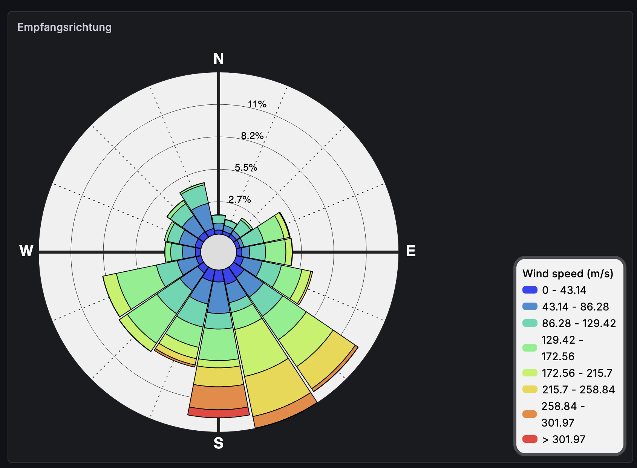
Task: Click the S compass label
Action: point(219,443)
